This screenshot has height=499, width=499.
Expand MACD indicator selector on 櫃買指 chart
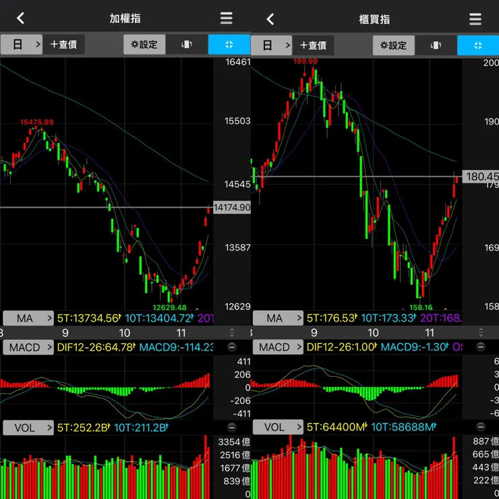[278, 347]
